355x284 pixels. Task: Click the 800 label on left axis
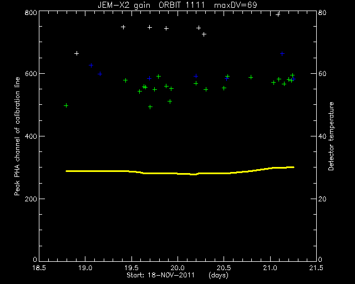pyautogui.click(x=31, y=12)
